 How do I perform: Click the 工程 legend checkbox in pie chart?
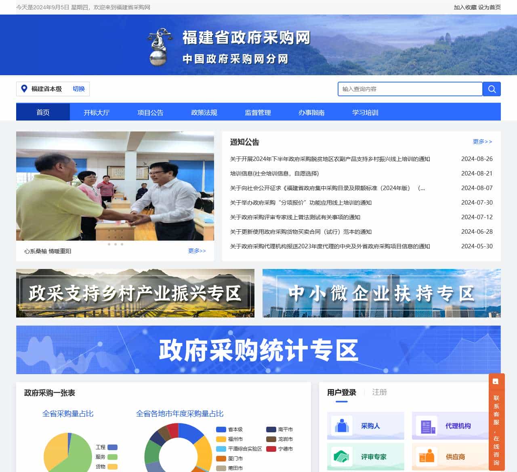pos(113,447)
